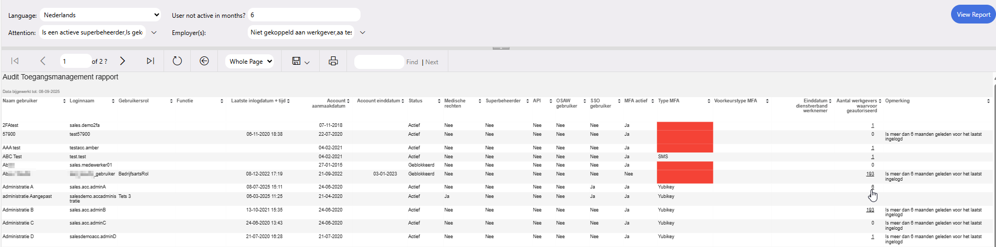Viewport: 996px width, 247px height.
Task: Print the report
Action: point(333,61)
